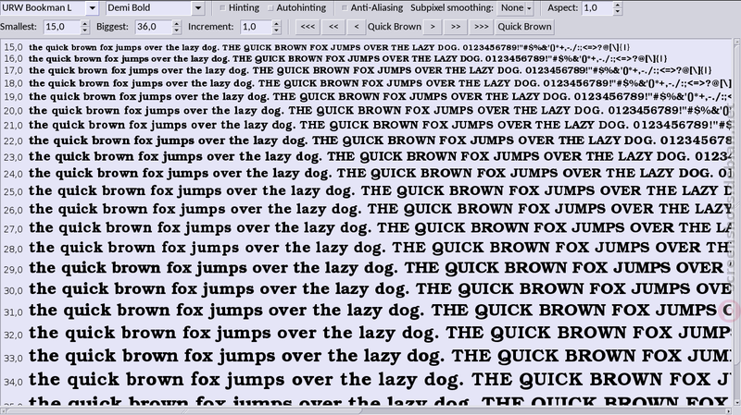Click the vertical scrollbar of the preview
The image size is (741, 415).
[x=736, y=222]
